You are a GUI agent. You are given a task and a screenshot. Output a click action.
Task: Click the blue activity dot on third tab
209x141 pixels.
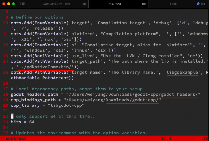(x=198, y=4)
